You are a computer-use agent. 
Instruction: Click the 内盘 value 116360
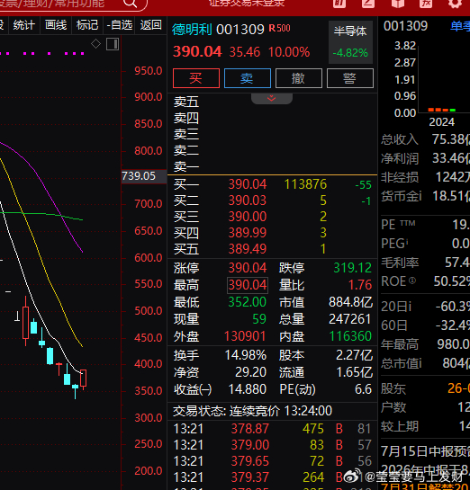pos(350,336)
